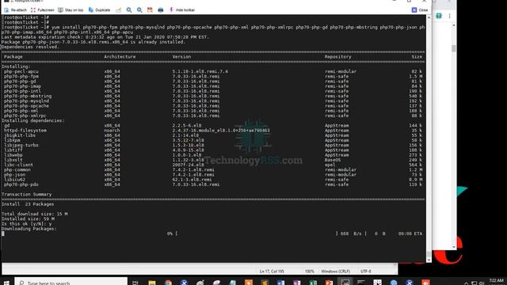Viewport: 507px width, 285px height.
Task: Click the terminal scrollbar down arrow
Action: [x=429, y=260]
